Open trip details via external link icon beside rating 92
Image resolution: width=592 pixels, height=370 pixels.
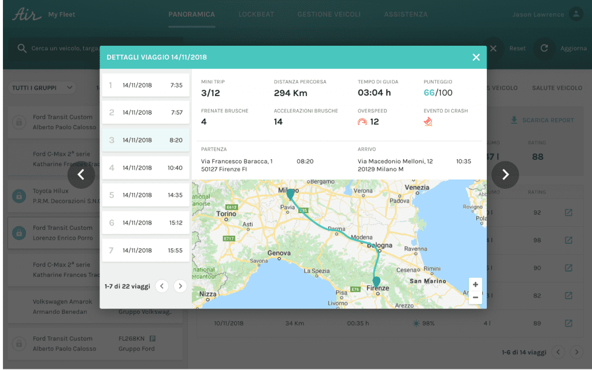tap(568, 213)
